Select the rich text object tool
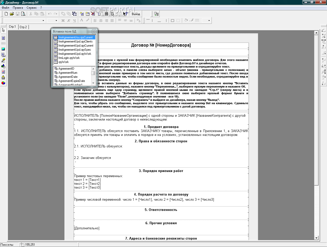Viewport: 327px width, 247px height. (3, 72)
